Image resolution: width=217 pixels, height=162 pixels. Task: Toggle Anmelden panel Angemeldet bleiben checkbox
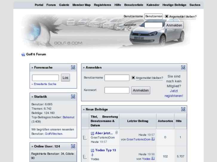click(x=133, y=78)
